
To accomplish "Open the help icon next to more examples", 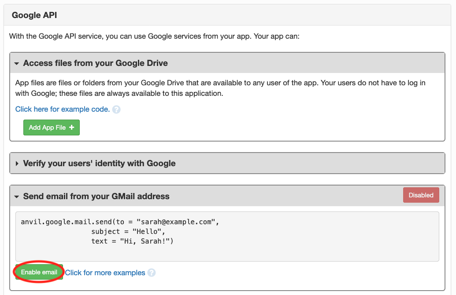I will (152, 273).
